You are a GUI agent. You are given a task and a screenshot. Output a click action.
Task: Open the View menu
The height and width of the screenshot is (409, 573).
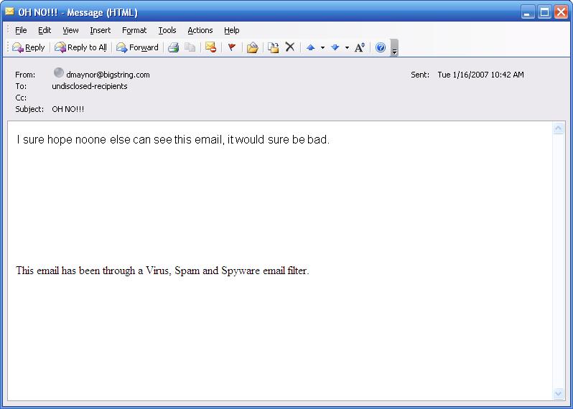pyautogui.click(x=70, y=30)
